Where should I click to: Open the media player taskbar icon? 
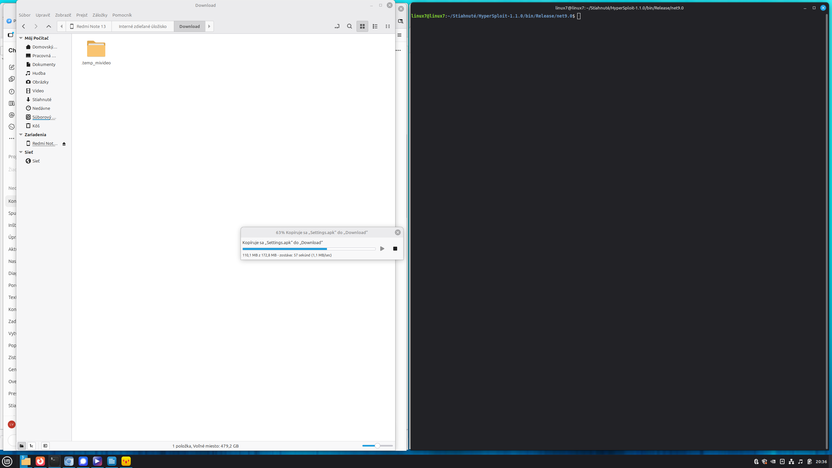[97, 461]
